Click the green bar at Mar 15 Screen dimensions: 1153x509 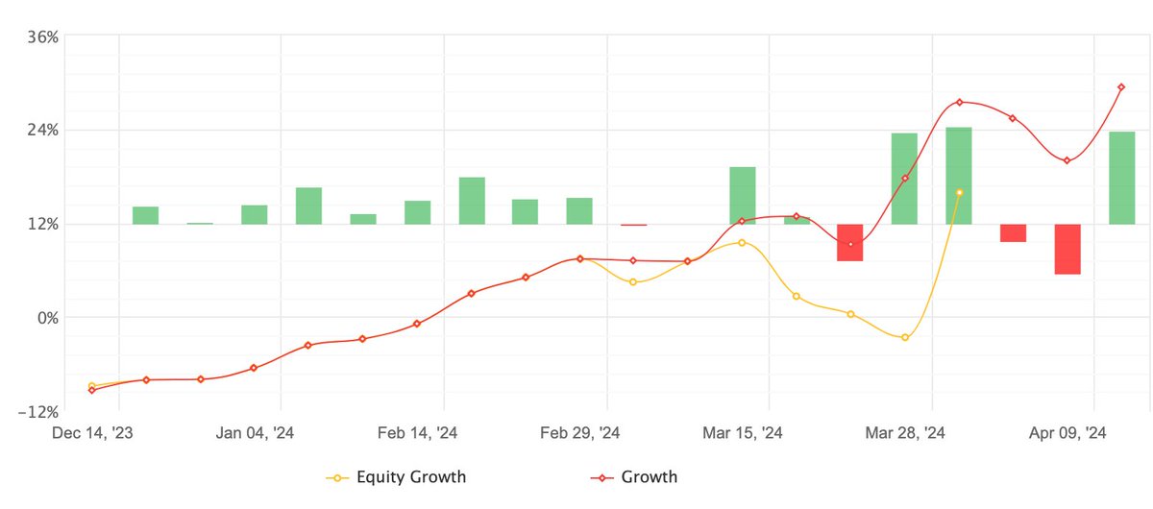(742, 196)
